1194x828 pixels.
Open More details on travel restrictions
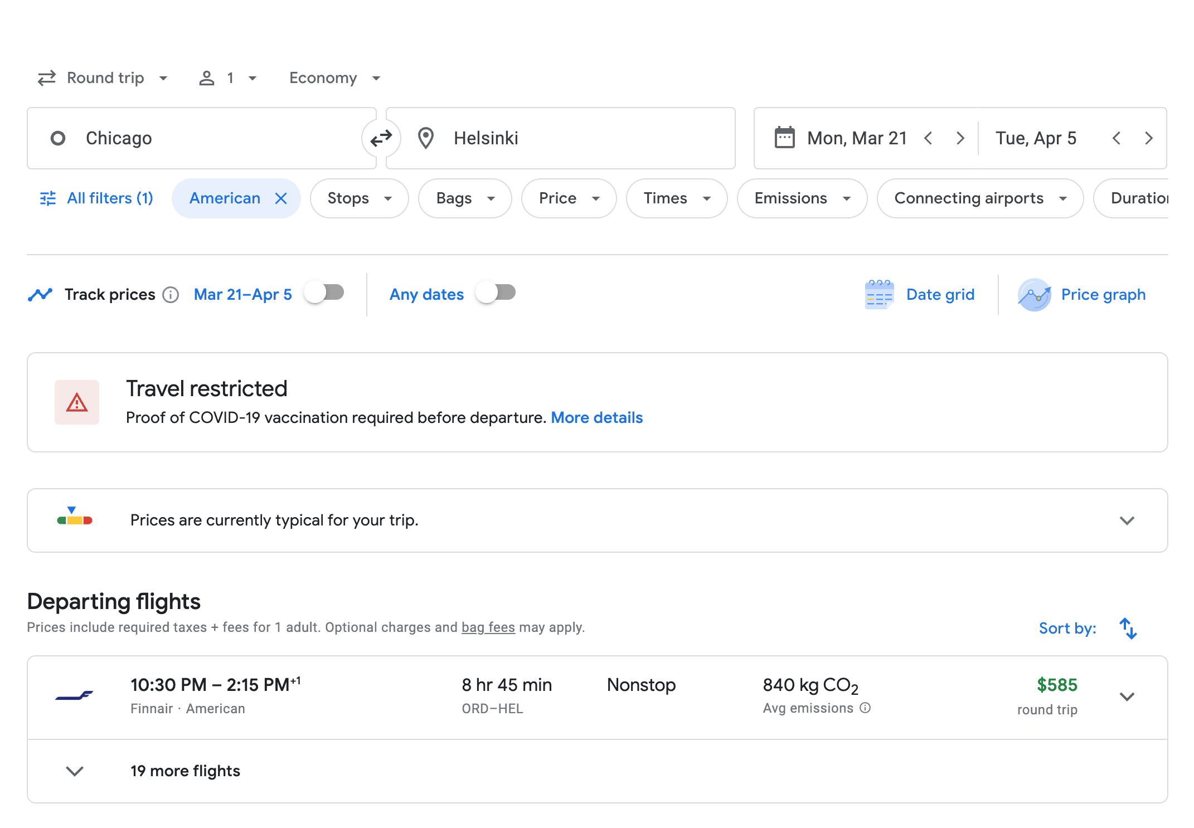[596, 418]
